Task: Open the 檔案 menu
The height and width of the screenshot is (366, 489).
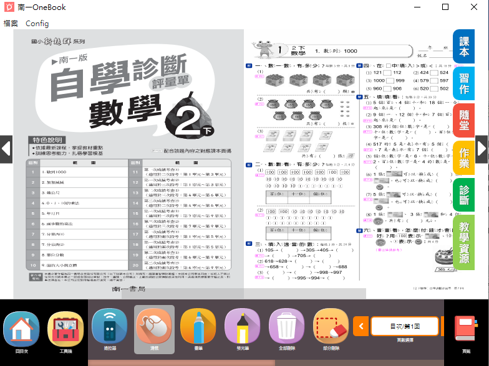Action: pyautogui.click(x=11, y=23)
